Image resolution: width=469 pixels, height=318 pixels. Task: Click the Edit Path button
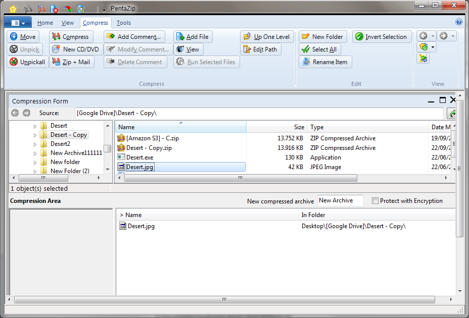261,49
